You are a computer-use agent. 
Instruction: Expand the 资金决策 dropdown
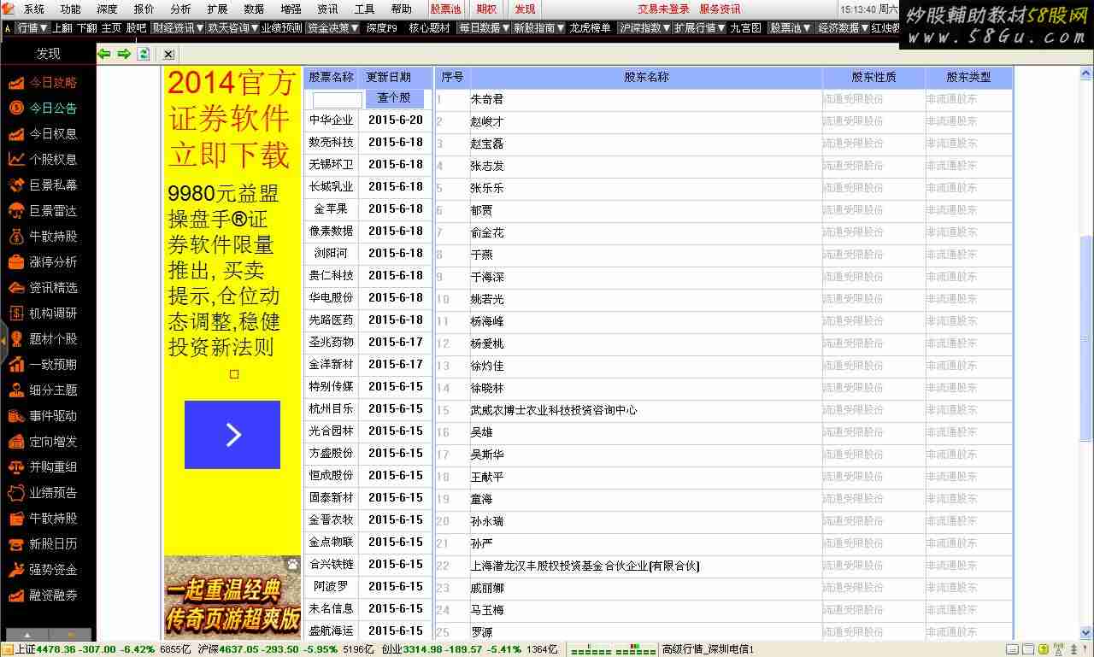(333, 28)
